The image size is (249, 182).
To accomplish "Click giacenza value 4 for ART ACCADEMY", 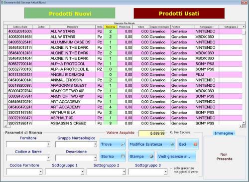I will [x=111, y=107].
